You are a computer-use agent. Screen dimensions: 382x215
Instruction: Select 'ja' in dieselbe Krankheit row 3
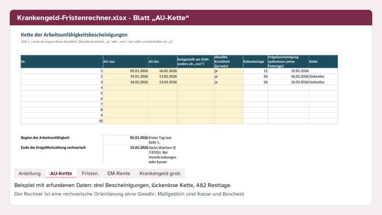tap(229, 82)
